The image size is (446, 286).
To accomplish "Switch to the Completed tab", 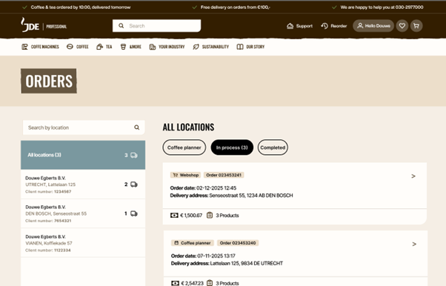I will click(273, 147).
